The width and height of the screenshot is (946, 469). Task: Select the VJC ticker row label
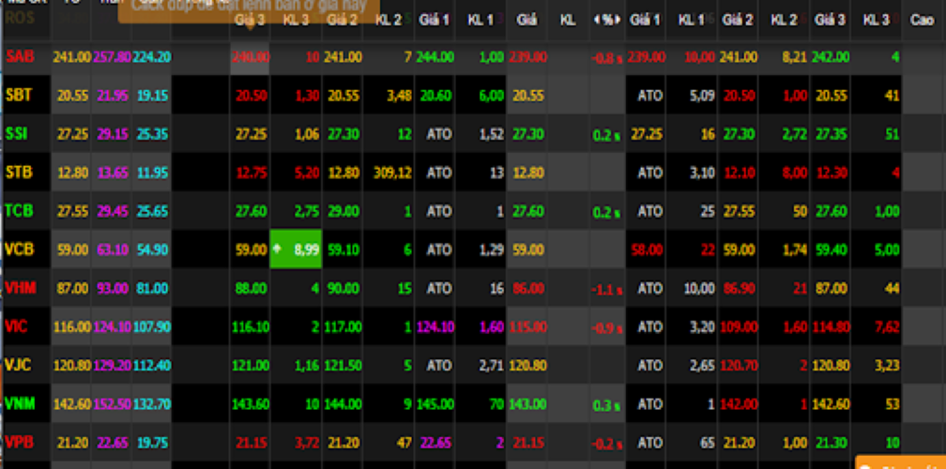18,365
